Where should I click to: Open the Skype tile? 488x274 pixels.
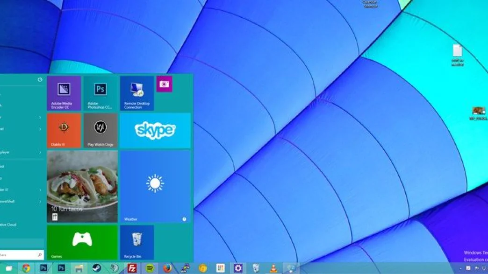tap(155, 131)
